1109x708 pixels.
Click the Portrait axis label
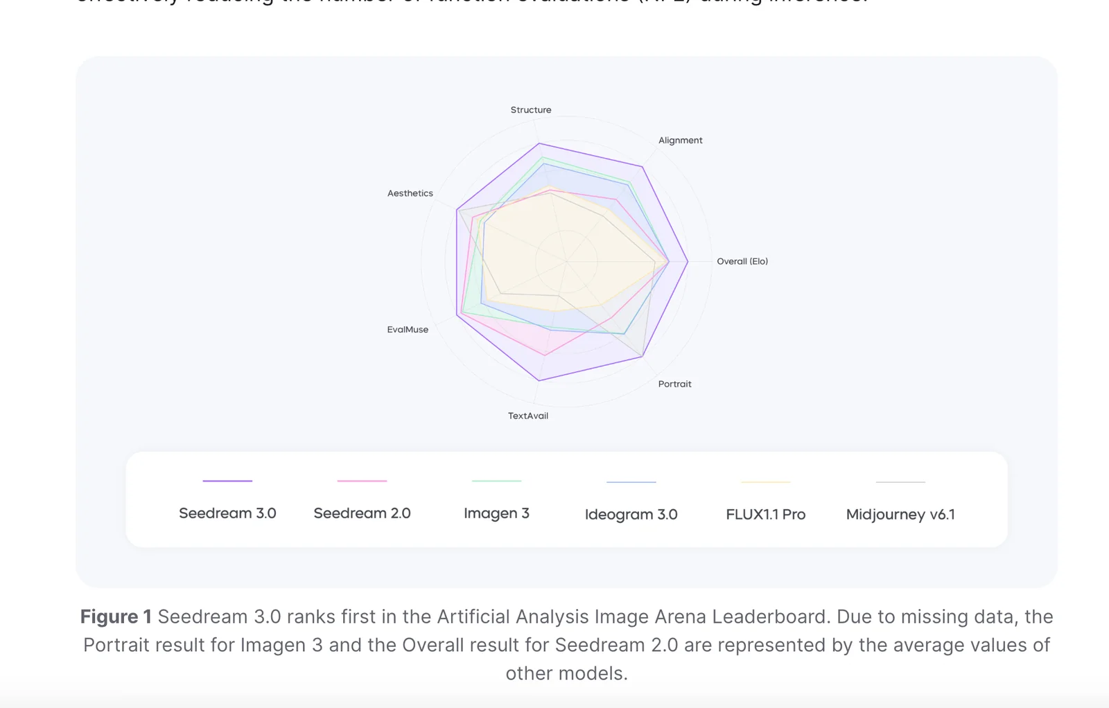pos(674,384)
